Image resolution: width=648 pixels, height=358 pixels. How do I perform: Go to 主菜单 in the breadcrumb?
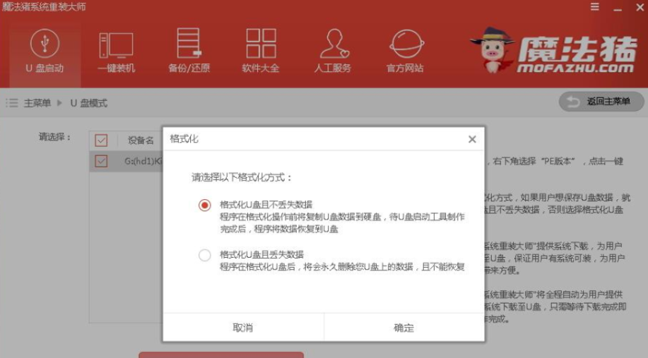tap(37, 103)
